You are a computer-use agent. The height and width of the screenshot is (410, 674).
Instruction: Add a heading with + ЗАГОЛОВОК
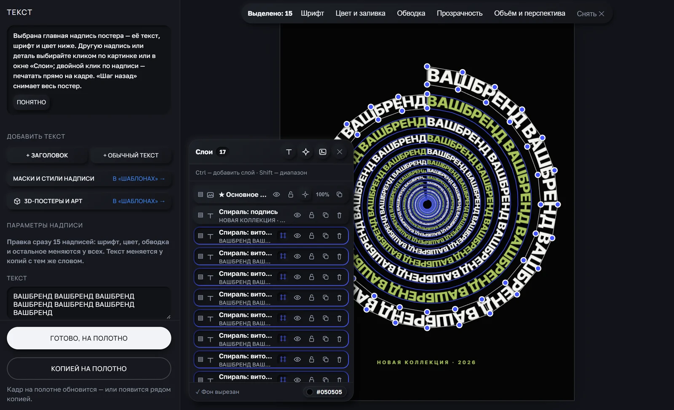[47, 155]
